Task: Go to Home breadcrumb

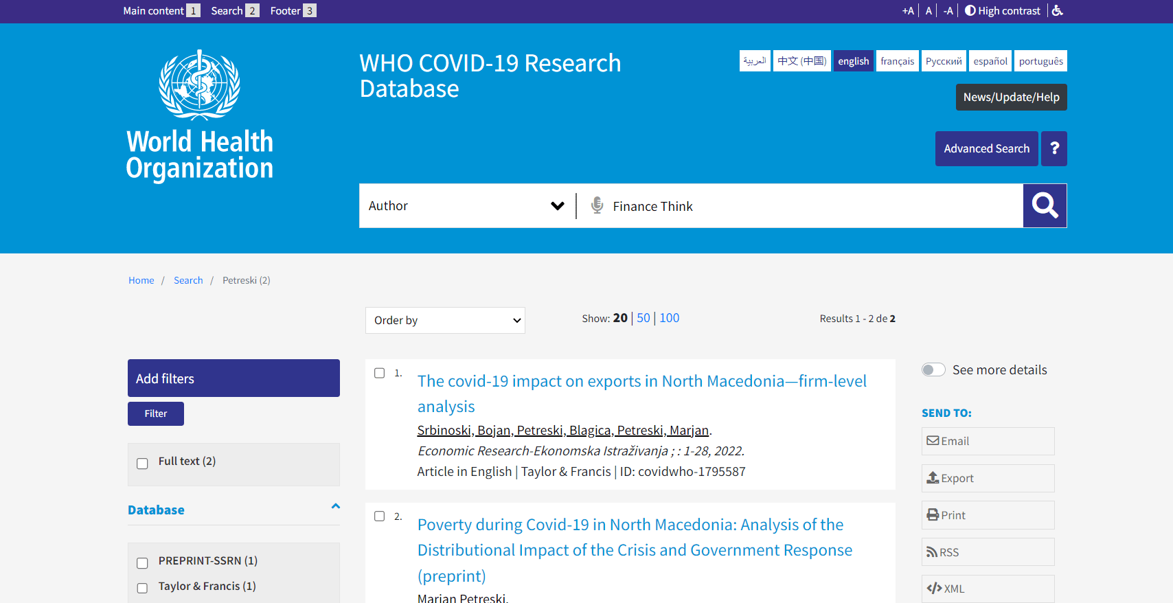Action: pos(141,280)
